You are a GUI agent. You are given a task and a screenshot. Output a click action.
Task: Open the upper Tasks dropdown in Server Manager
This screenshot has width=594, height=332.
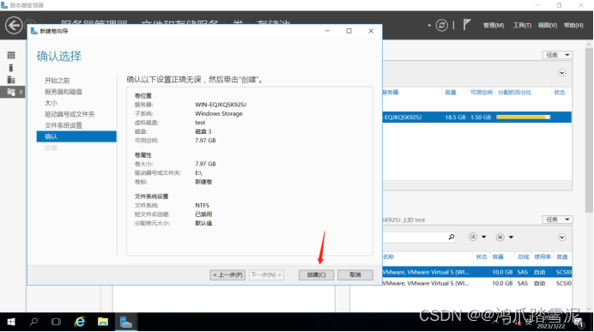[x=557, y=55]
